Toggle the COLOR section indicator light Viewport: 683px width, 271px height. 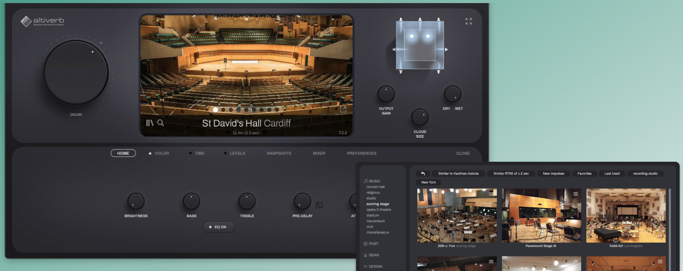[150, 153]
